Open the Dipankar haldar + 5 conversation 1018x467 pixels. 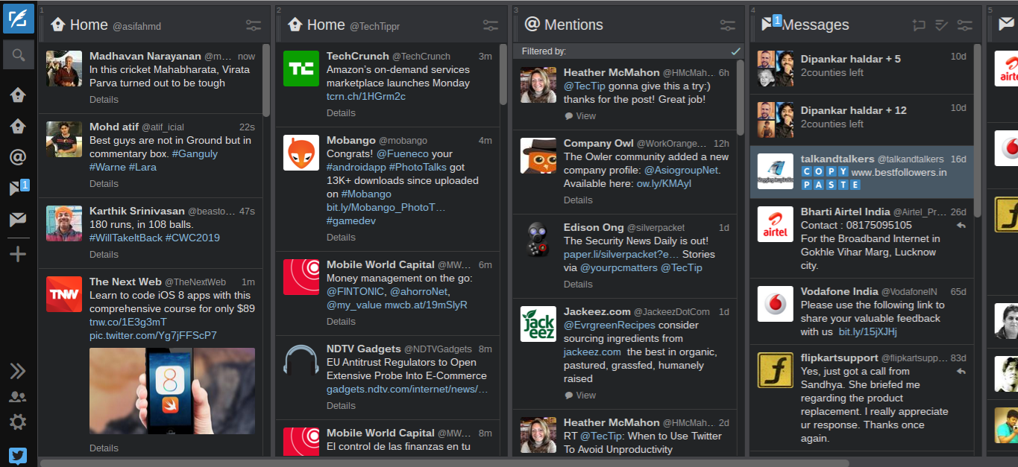click(x=861, y=69)
